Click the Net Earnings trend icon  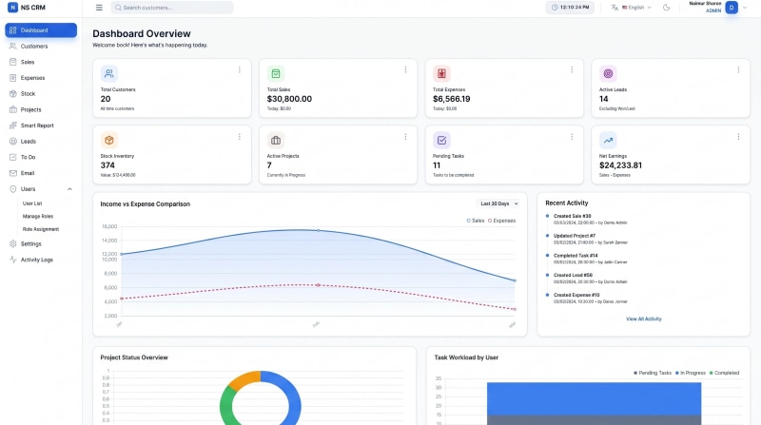tap(608, 140)
